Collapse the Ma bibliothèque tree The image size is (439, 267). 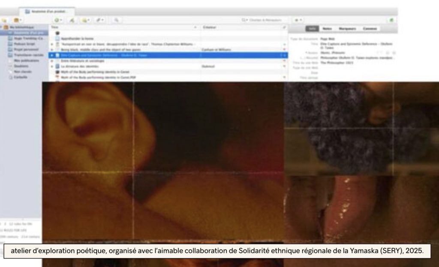pyautogui.click(x=2, y=27)
